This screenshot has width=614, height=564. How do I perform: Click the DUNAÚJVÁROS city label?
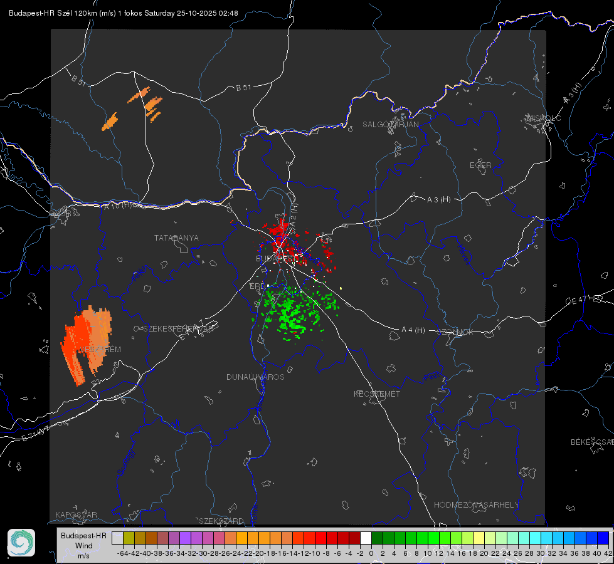point(255,377)
